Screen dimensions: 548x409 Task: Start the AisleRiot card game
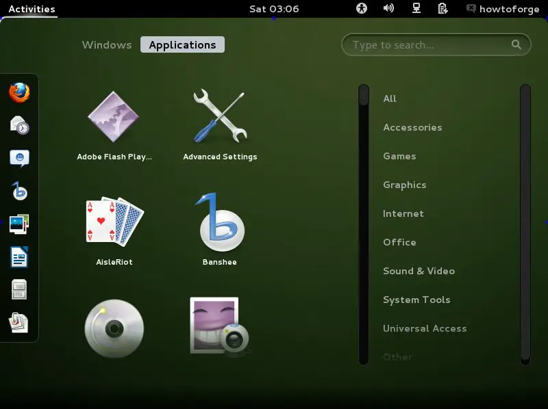114,230
